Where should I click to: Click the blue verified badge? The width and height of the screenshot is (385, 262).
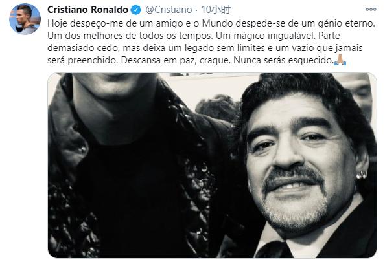point(135,10)
